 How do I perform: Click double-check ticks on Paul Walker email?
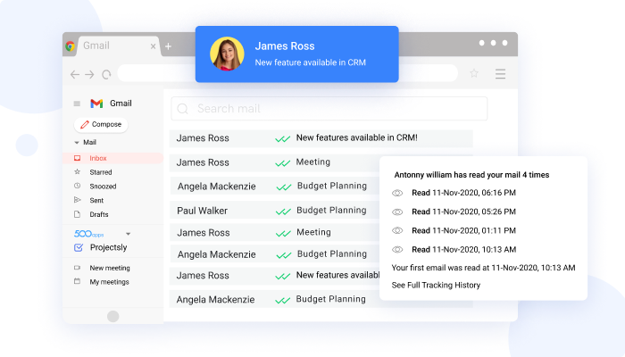tap(283, 212)
